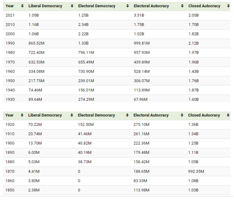The width and height of the screenshot is (234, 200).
Task: Select the 992.35M Closed Autocracy cell
Action: point(196,171)
